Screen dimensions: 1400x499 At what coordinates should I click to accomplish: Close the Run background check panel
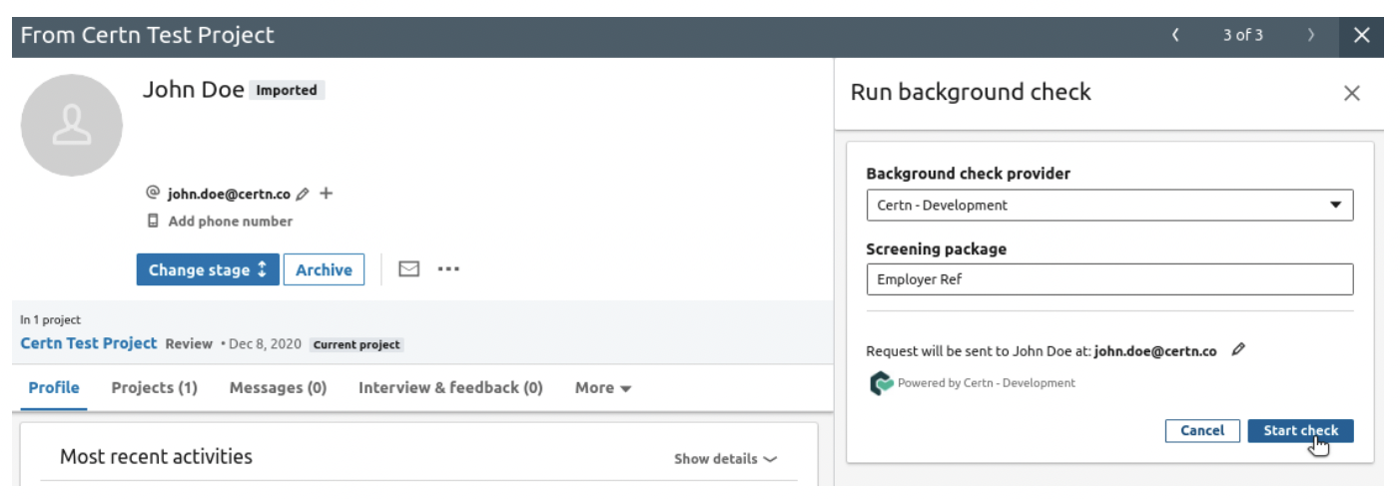pyautogui.click(x=1351, y=93)
